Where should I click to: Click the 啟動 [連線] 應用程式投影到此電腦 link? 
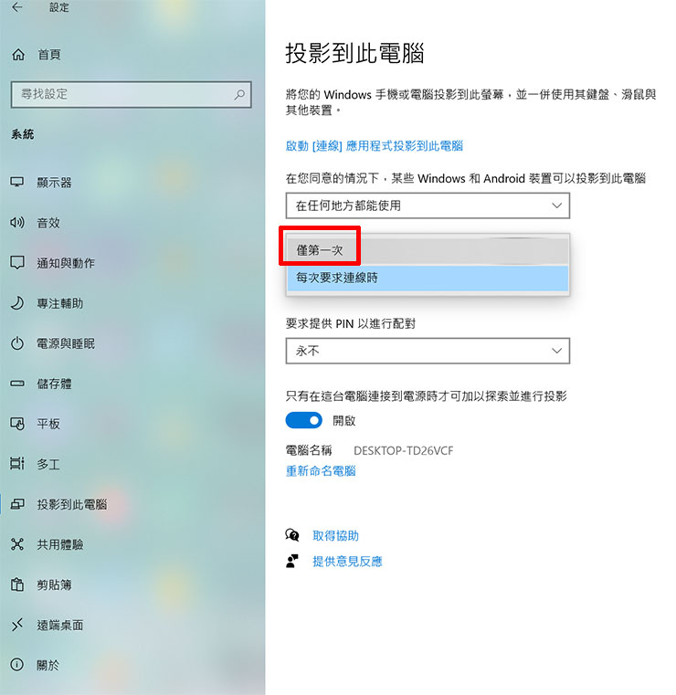(x=375, y=146)
